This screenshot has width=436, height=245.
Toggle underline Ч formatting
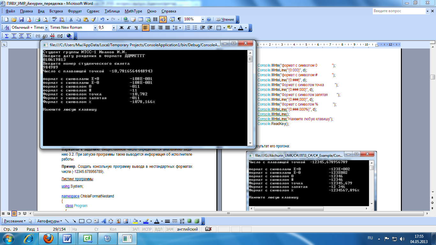pos(136,27)
